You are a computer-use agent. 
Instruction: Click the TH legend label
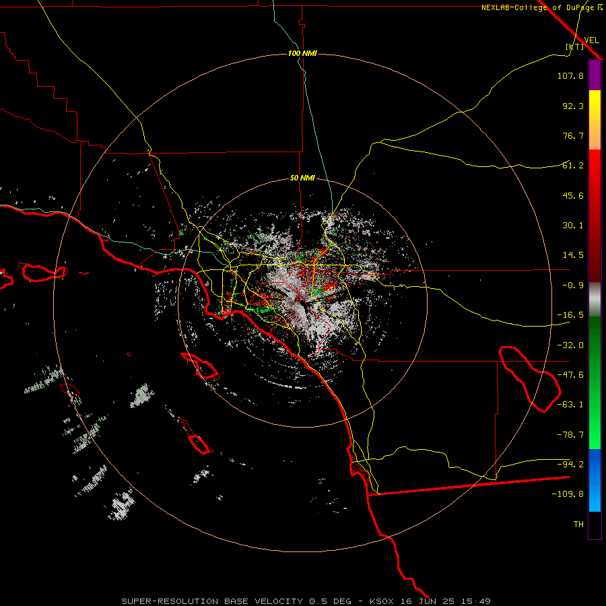coord(578,525)
